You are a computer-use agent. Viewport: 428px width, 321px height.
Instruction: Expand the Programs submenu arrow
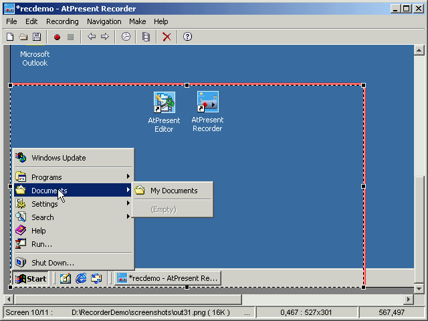[x=128, y=177]
